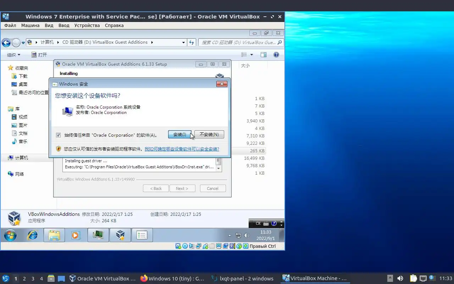Open the recent pages dropdown arrow
Viewport: 454px width, 284px height.
23,43
